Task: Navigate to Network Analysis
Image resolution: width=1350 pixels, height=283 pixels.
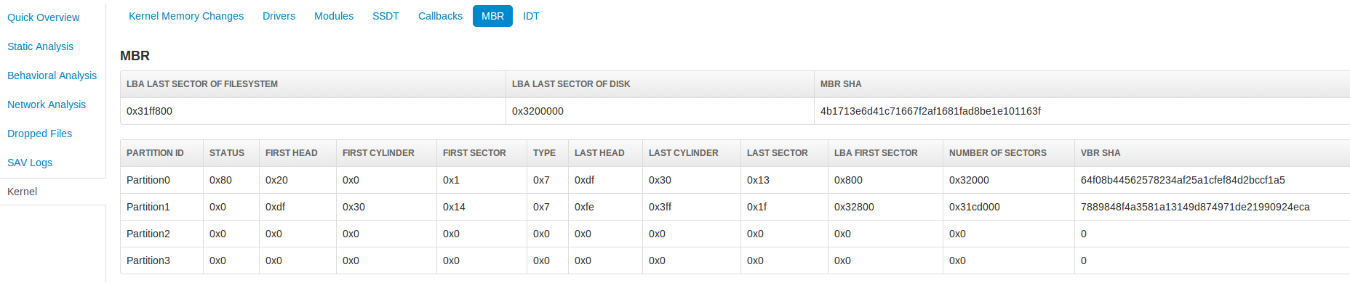Action: pos(47,104)
